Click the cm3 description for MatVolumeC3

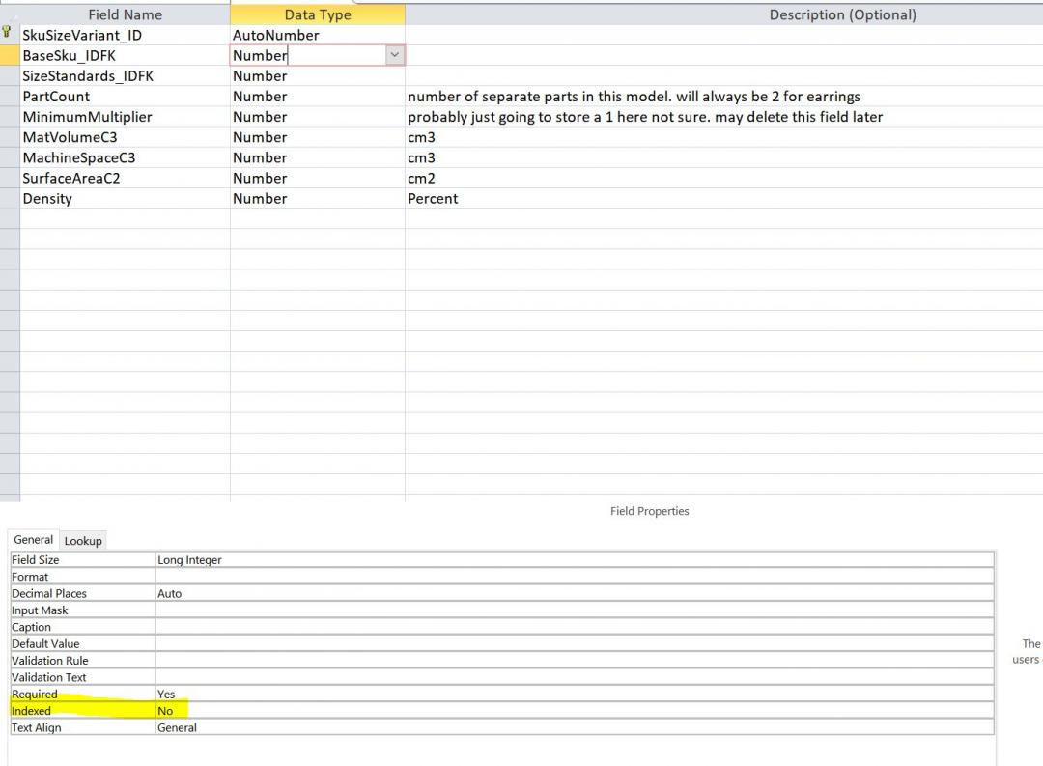(x=422, y=137)
